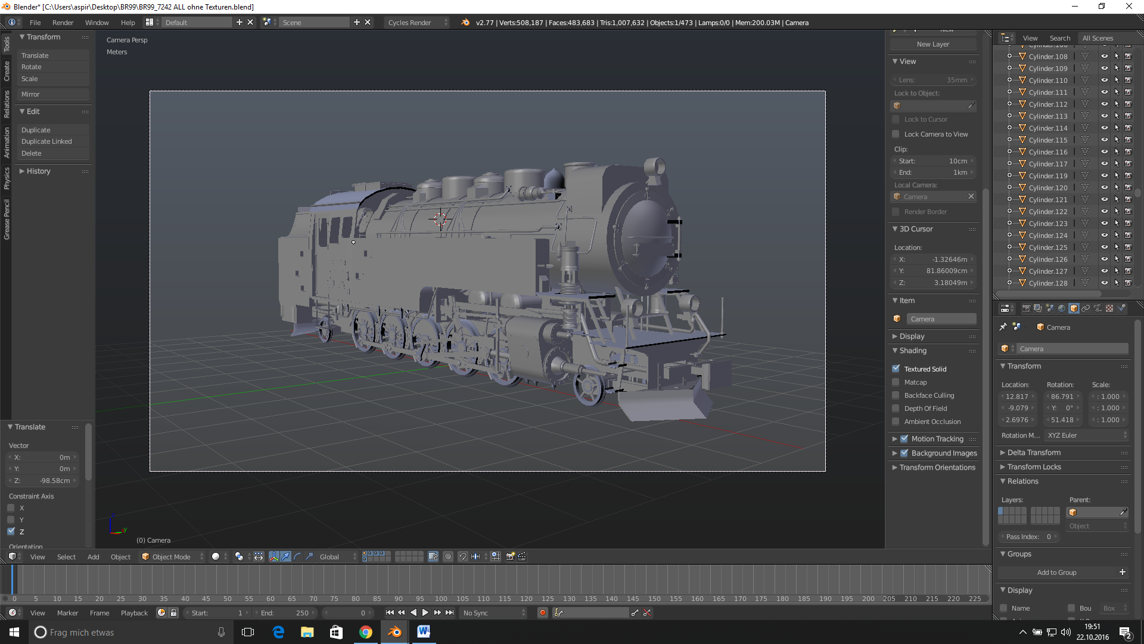Open the Global orientation dropdown
This screenshot has height=644, width=1144.
tap(337, 556)
